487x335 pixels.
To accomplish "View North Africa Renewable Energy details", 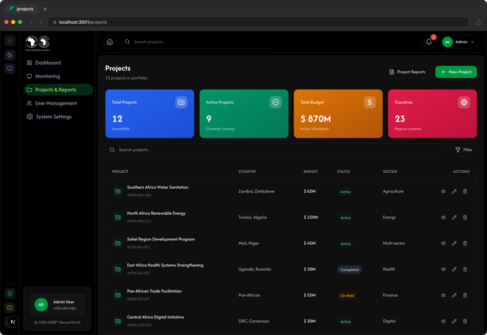I will tap(443, 217).
